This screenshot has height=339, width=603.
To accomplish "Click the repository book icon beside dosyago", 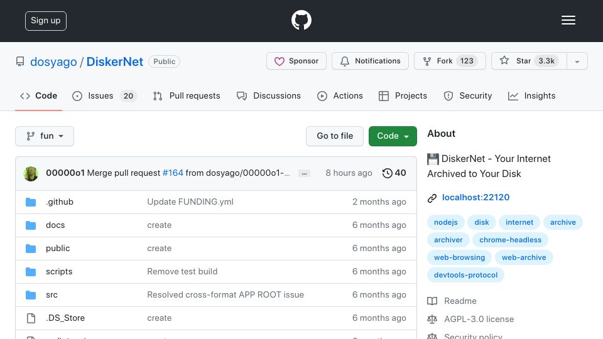I will click(x=20, y=62).
